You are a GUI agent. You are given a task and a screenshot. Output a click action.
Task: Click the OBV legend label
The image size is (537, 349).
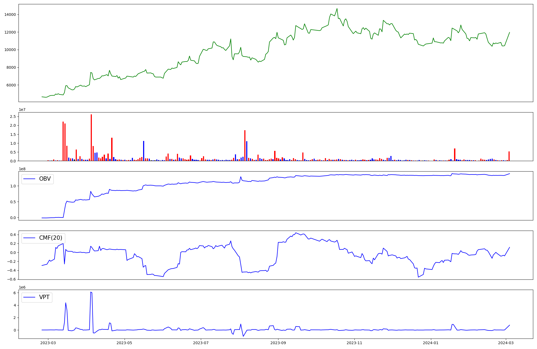[45, 179]
